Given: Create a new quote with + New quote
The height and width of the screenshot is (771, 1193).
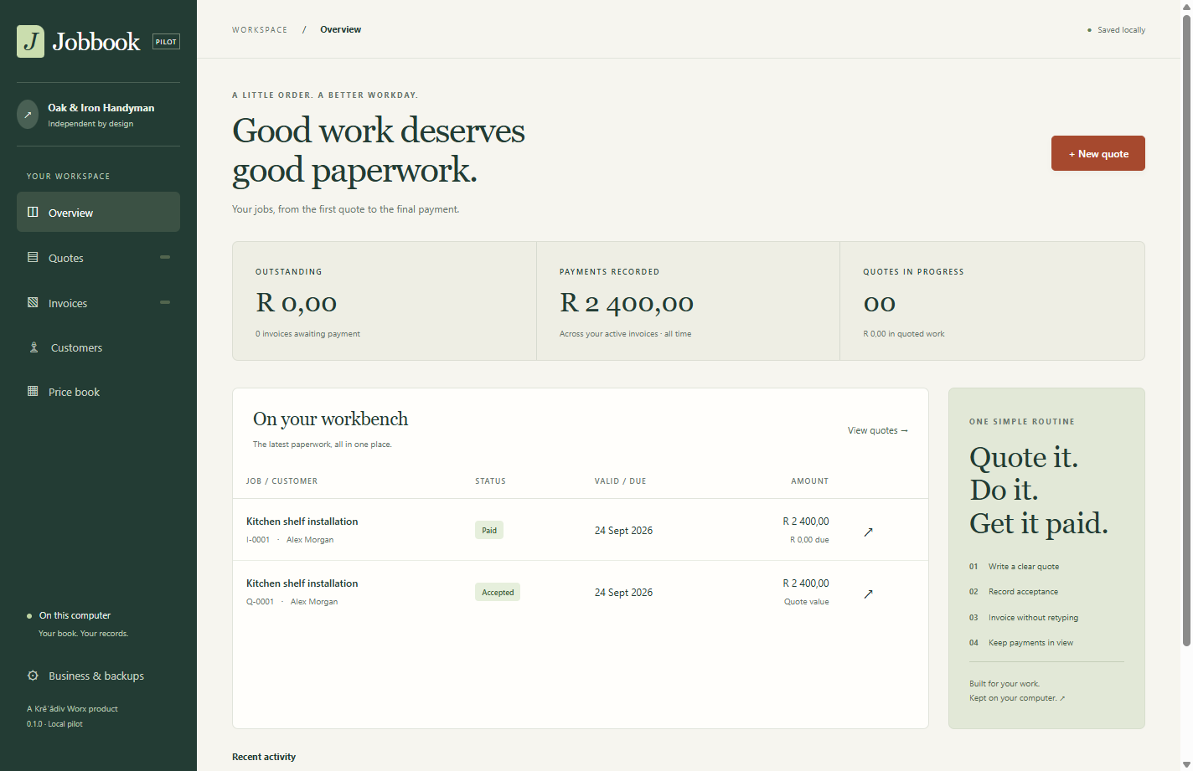Looking at the screenshot, I should click(x=1098, y=153).
